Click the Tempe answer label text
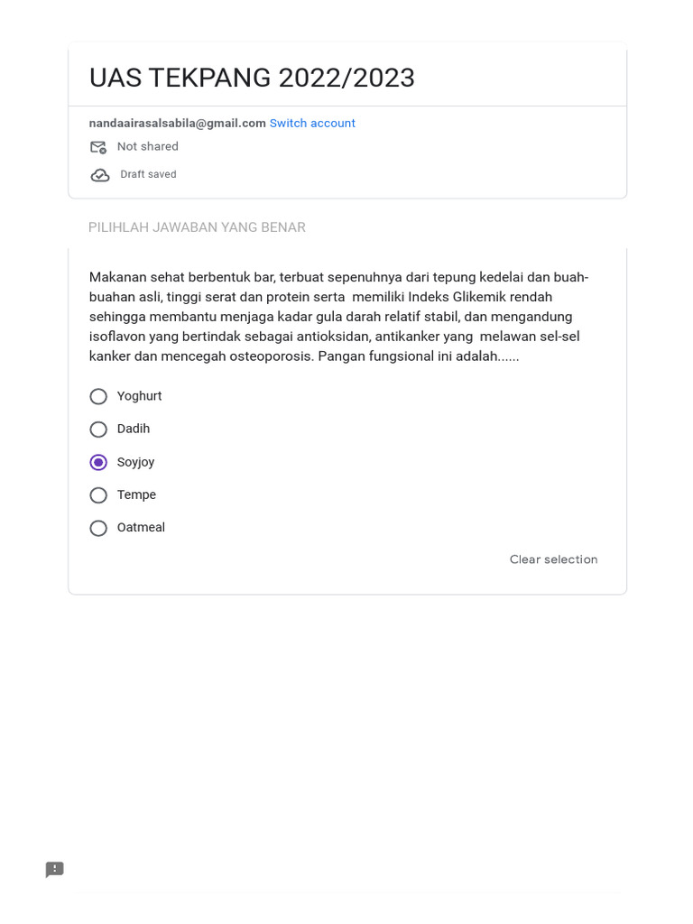The image size is (693, 924). pos(136,494)
